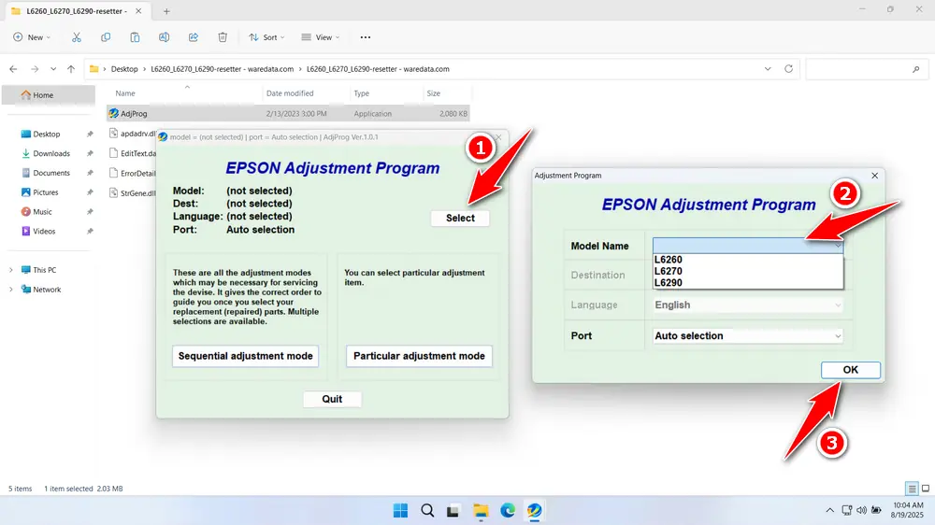This screenshot has width=935, height=525.
Task: Open the Model Name dropdown
Action: click(x=748, y=246)
